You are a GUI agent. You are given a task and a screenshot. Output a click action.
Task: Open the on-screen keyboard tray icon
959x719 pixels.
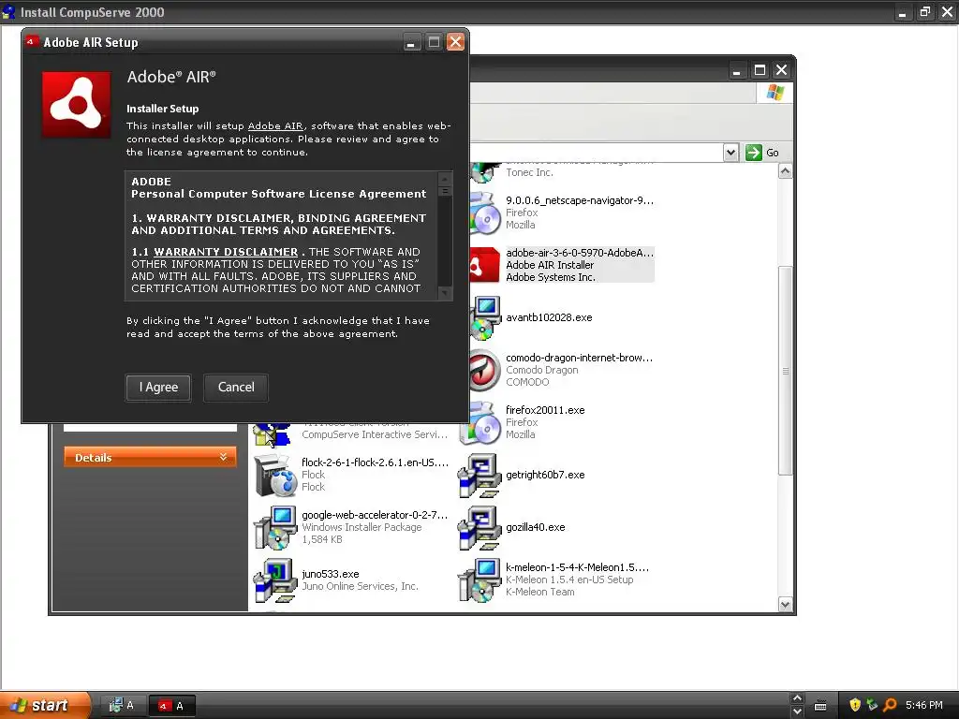(820, 706)
